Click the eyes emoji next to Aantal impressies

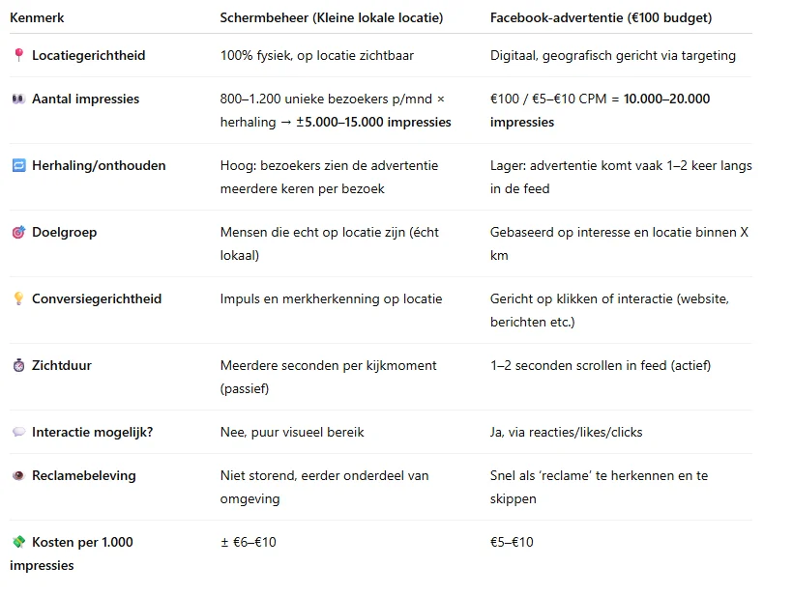18,99
